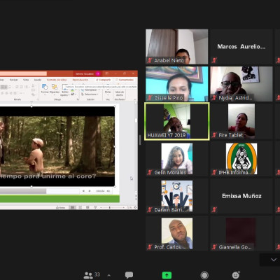
Task: Click the Comentarios button in PowerPoint
Action: pos(125,80)
